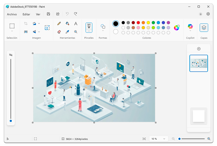Expand the brush types dropdown
Image resolution: width=217 pixels, height=146 pixels.
click(x=89, y=31)
